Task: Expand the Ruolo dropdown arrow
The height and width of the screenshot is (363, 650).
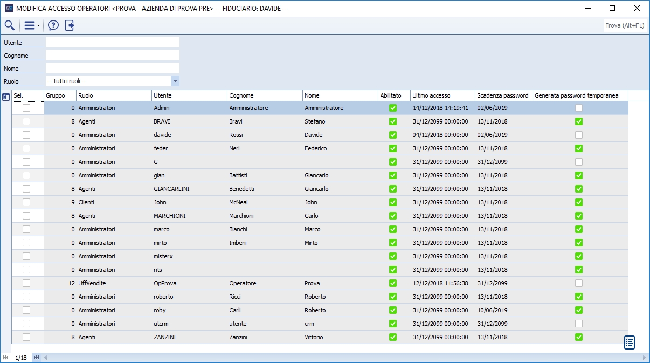Action: 175,81
